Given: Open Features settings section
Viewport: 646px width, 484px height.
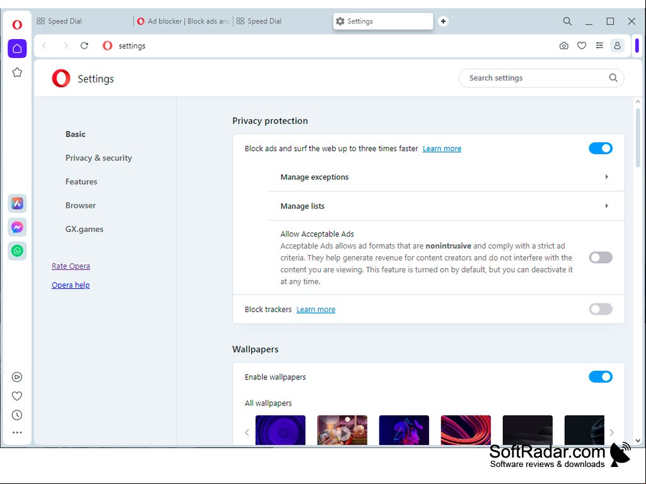Looking at the screenshot, I should click(81, 181).
